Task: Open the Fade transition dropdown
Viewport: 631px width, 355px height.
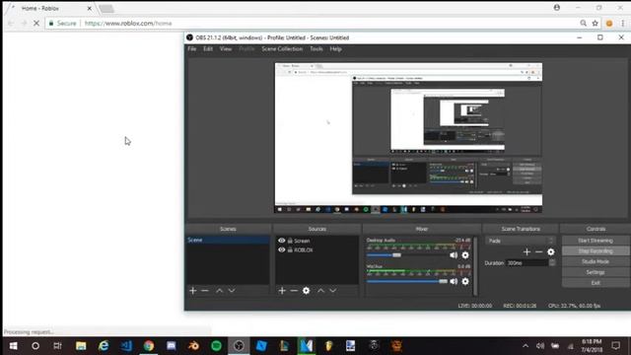Action: point(521,241)
